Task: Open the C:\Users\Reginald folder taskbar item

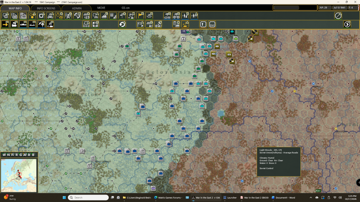Action: click(137, 197)
